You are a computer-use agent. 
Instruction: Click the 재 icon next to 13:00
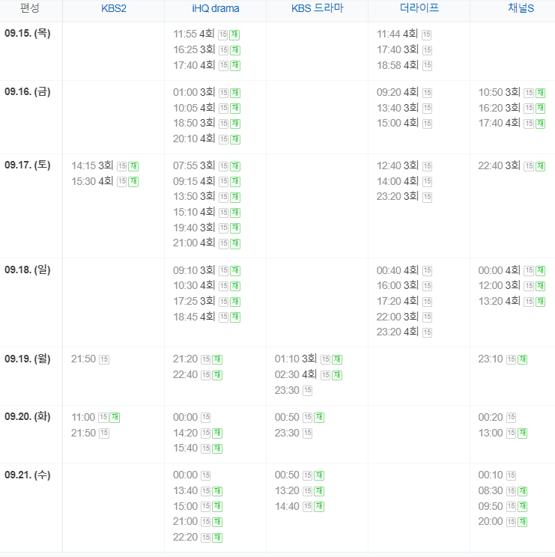(x=522, y=433)
